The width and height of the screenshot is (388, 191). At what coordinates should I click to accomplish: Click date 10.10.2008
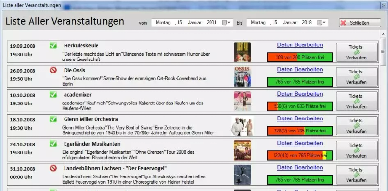coord(22,95)
